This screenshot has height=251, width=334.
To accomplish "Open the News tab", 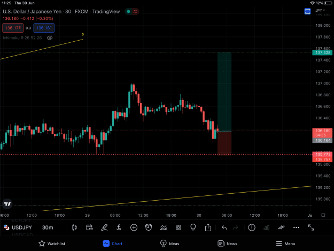I will (227, 244).
